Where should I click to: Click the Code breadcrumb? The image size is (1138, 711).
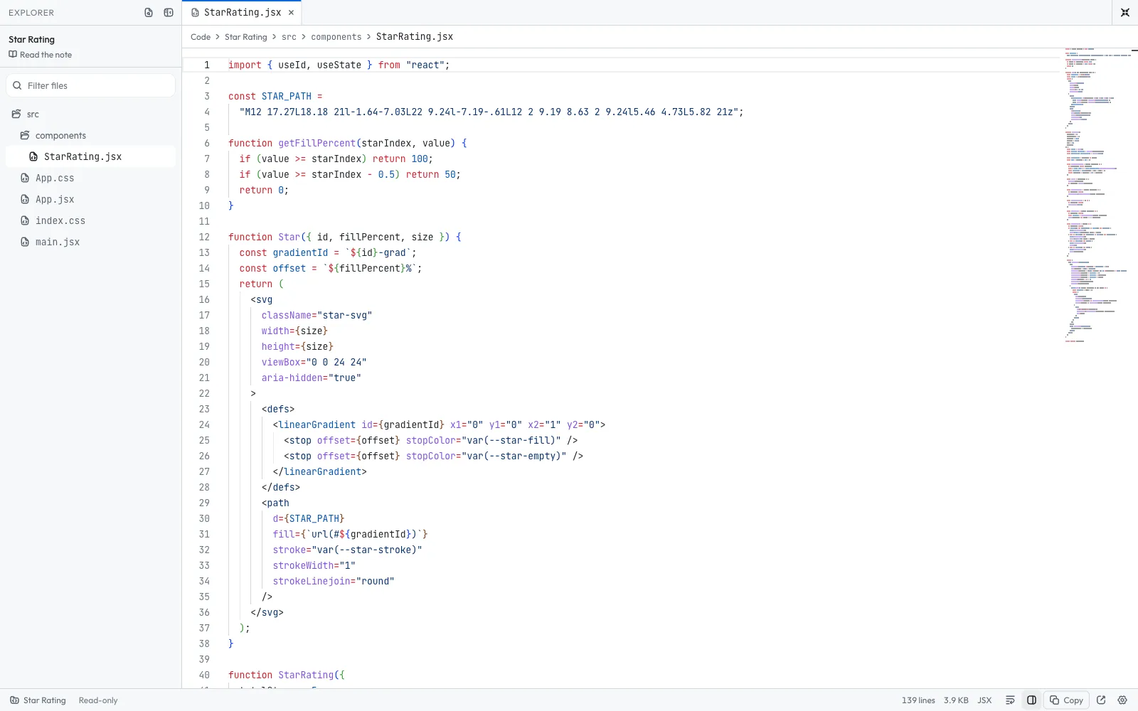pyautogui.click(x=201, y=37)
